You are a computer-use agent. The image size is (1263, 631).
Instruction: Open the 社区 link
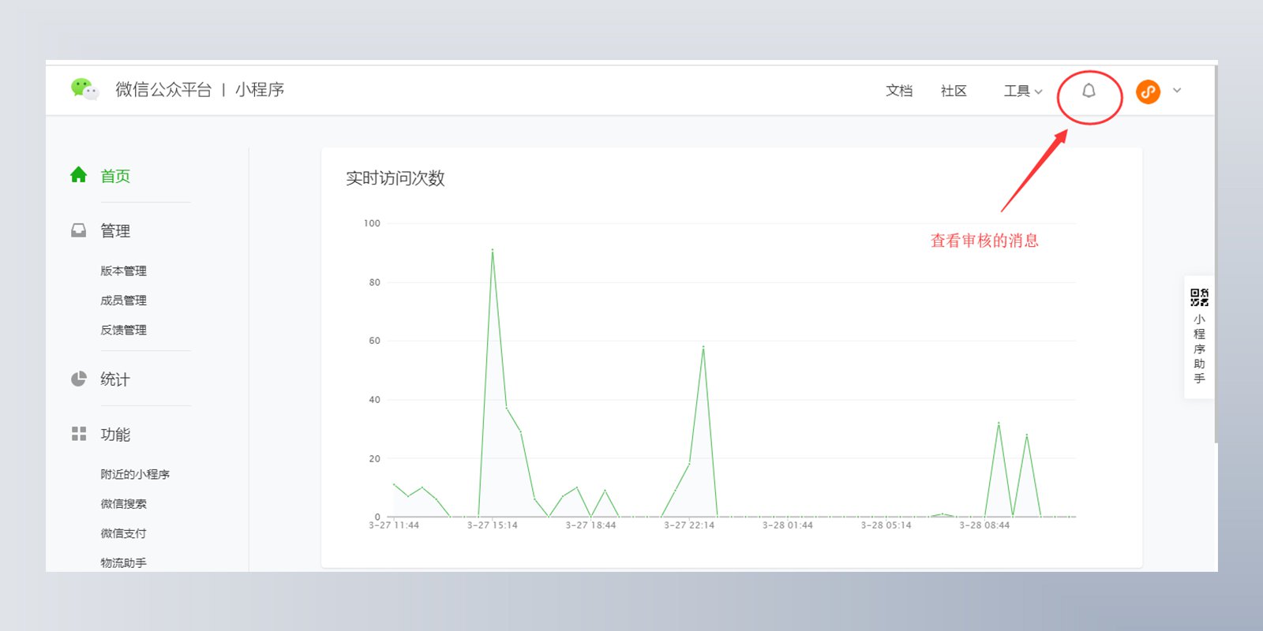tap(954, 91)
